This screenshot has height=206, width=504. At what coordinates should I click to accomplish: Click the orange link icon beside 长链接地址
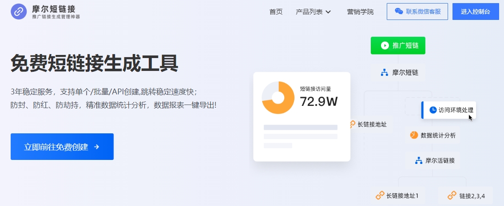(x=352, y=124)
